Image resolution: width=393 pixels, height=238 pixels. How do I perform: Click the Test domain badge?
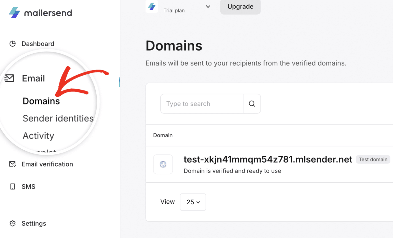(x=373, y=159)
